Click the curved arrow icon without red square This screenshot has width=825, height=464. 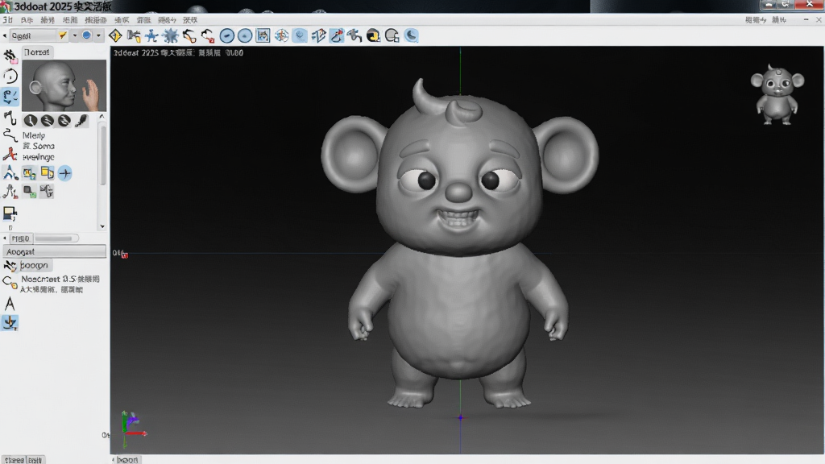tap(189, 35)
